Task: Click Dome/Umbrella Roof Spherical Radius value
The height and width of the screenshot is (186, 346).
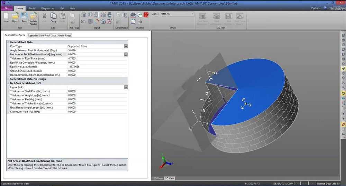Action: click(97, 75)
